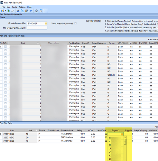Click the LeadTime column header

[101, 130]
